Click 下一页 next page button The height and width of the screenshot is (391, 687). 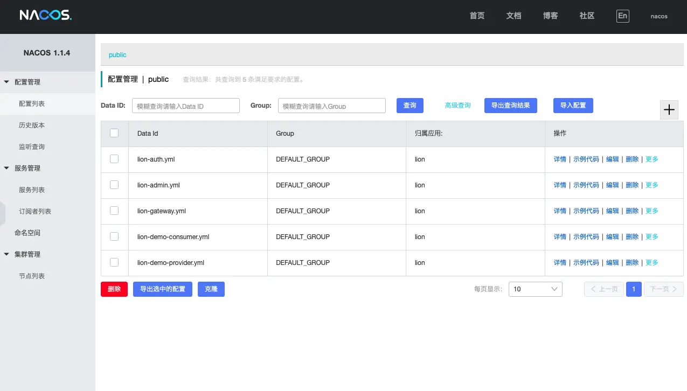point(664,289)
